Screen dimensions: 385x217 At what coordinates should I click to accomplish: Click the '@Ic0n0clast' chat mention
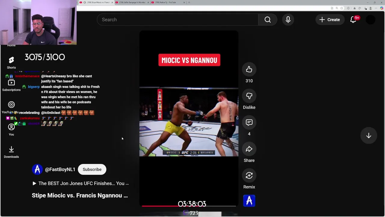coord(51,113)
